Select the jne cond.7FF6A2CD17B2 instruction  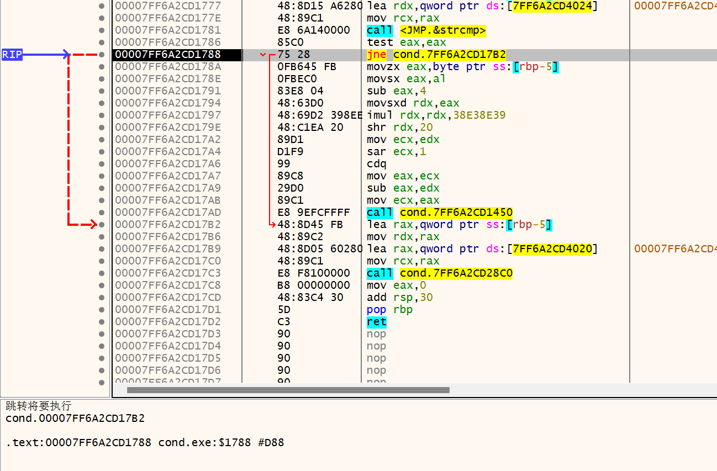point(436,54)
